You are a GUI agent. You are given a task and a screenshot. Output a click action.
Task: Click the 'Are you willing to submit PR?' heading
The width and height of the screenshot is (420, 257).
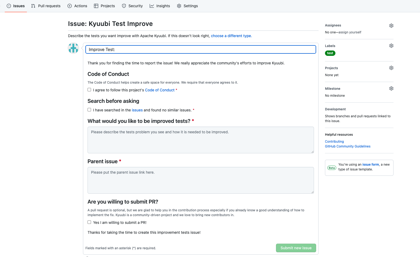pos(123,202)
